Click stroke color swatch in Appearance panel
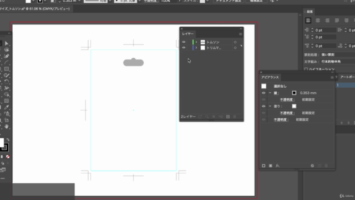The image size is (355, 200). click(294, 93)
